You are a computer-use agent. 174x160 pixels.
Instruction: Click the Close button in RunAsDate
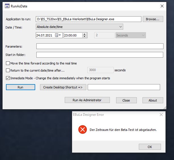126,100
